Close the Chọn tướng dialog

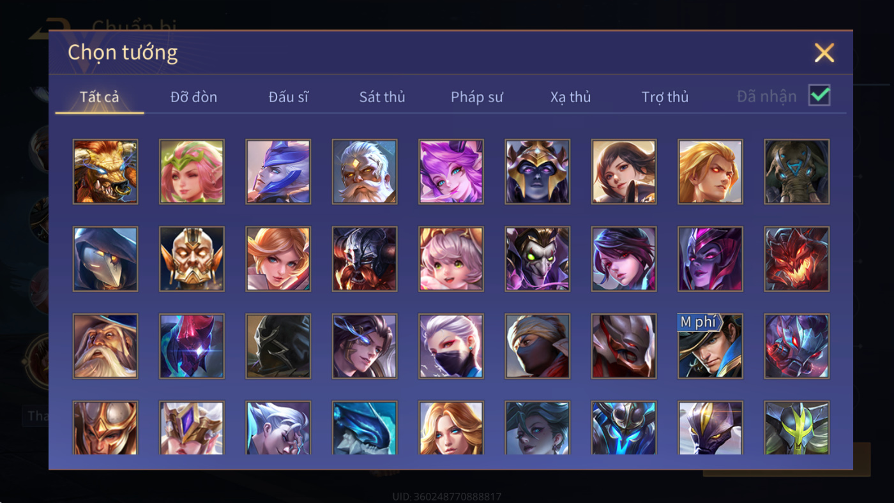(x=824, y=53)
